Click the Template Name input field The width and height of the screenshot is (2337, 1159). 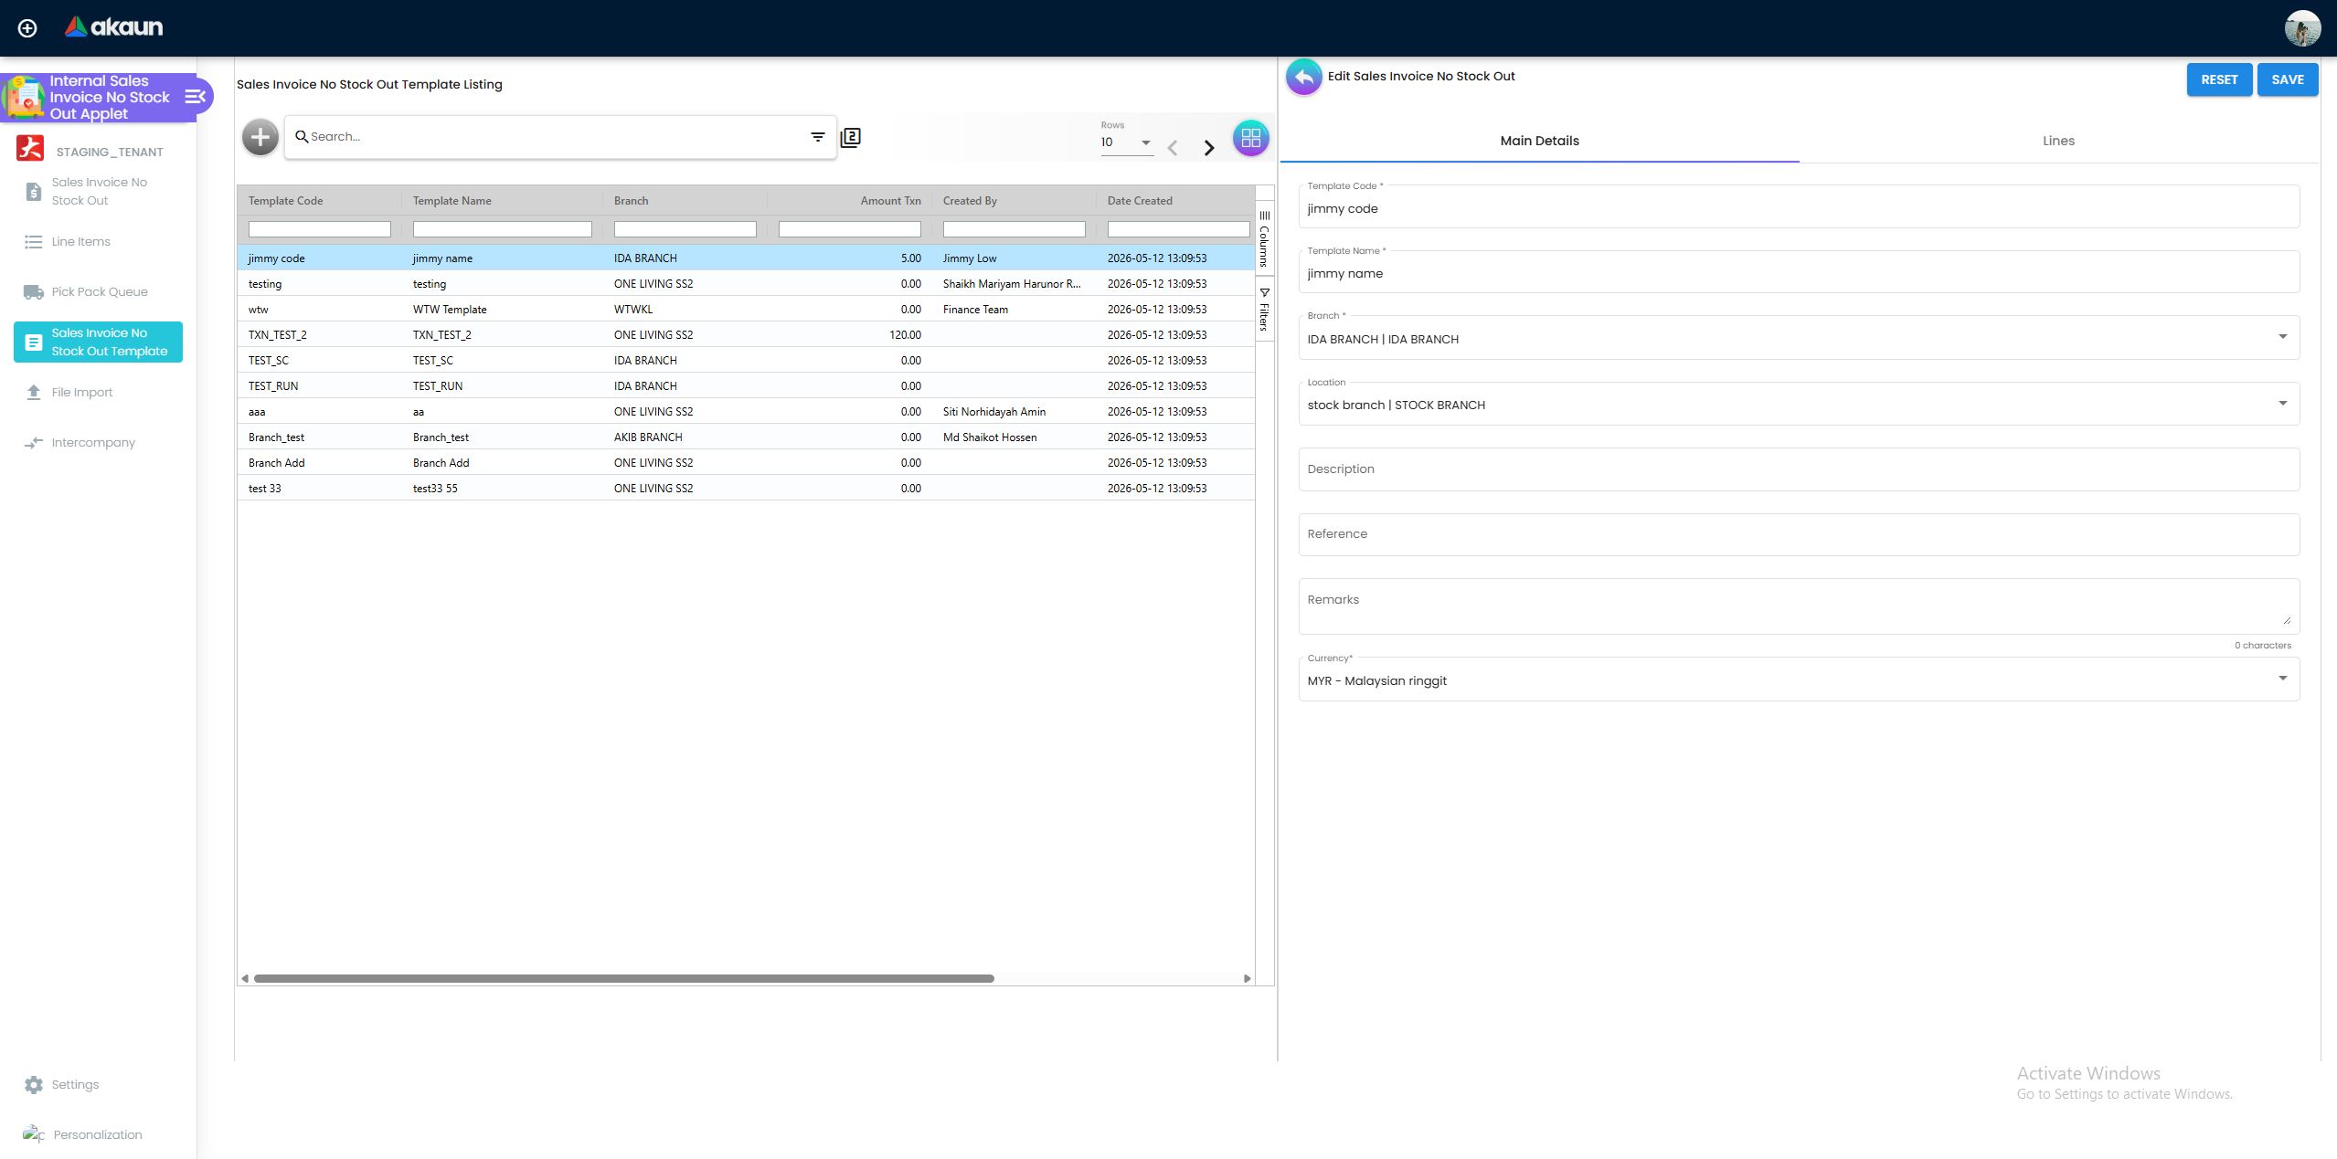(x=1799, y=272)
